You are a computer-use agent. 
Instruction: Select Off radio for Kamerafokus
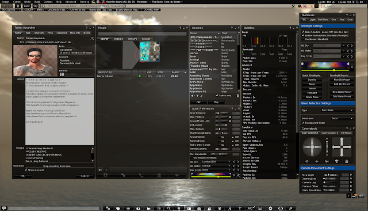[x=233, y=141]
